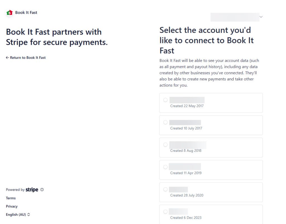Open the info icon beside Stripe

[x=42, y=190]
